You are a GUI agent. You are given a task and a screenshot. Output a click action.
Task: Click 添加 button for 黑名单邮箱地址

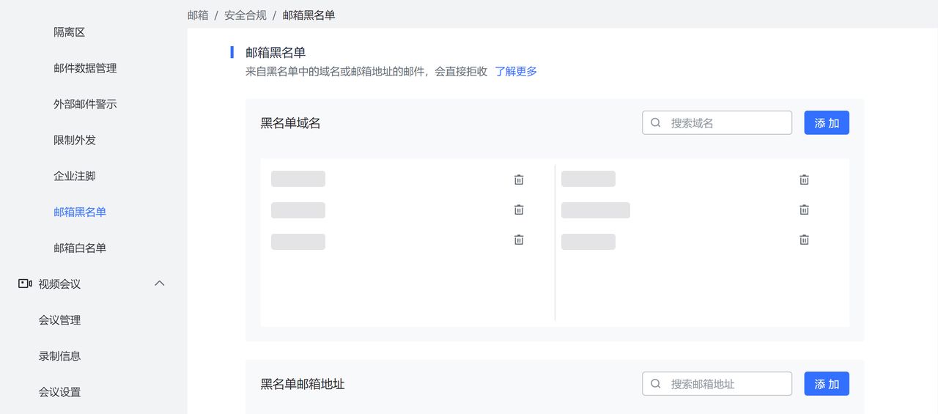click(827, 384)
